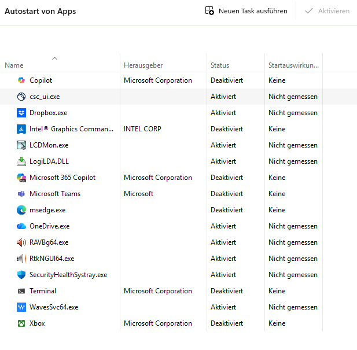Sort by the Herausgeber column header
The height and width of the screenshot is (350, 357).
[143, 65]
